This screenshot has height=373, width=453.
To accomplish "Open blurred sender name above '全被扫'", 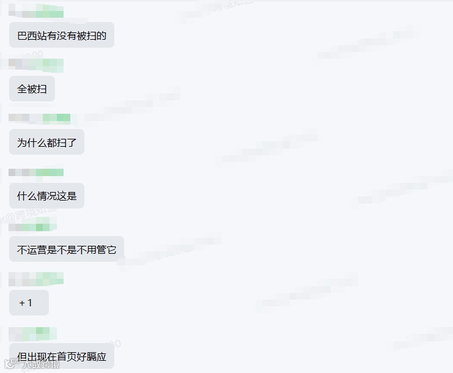I will tap(36, 65).
